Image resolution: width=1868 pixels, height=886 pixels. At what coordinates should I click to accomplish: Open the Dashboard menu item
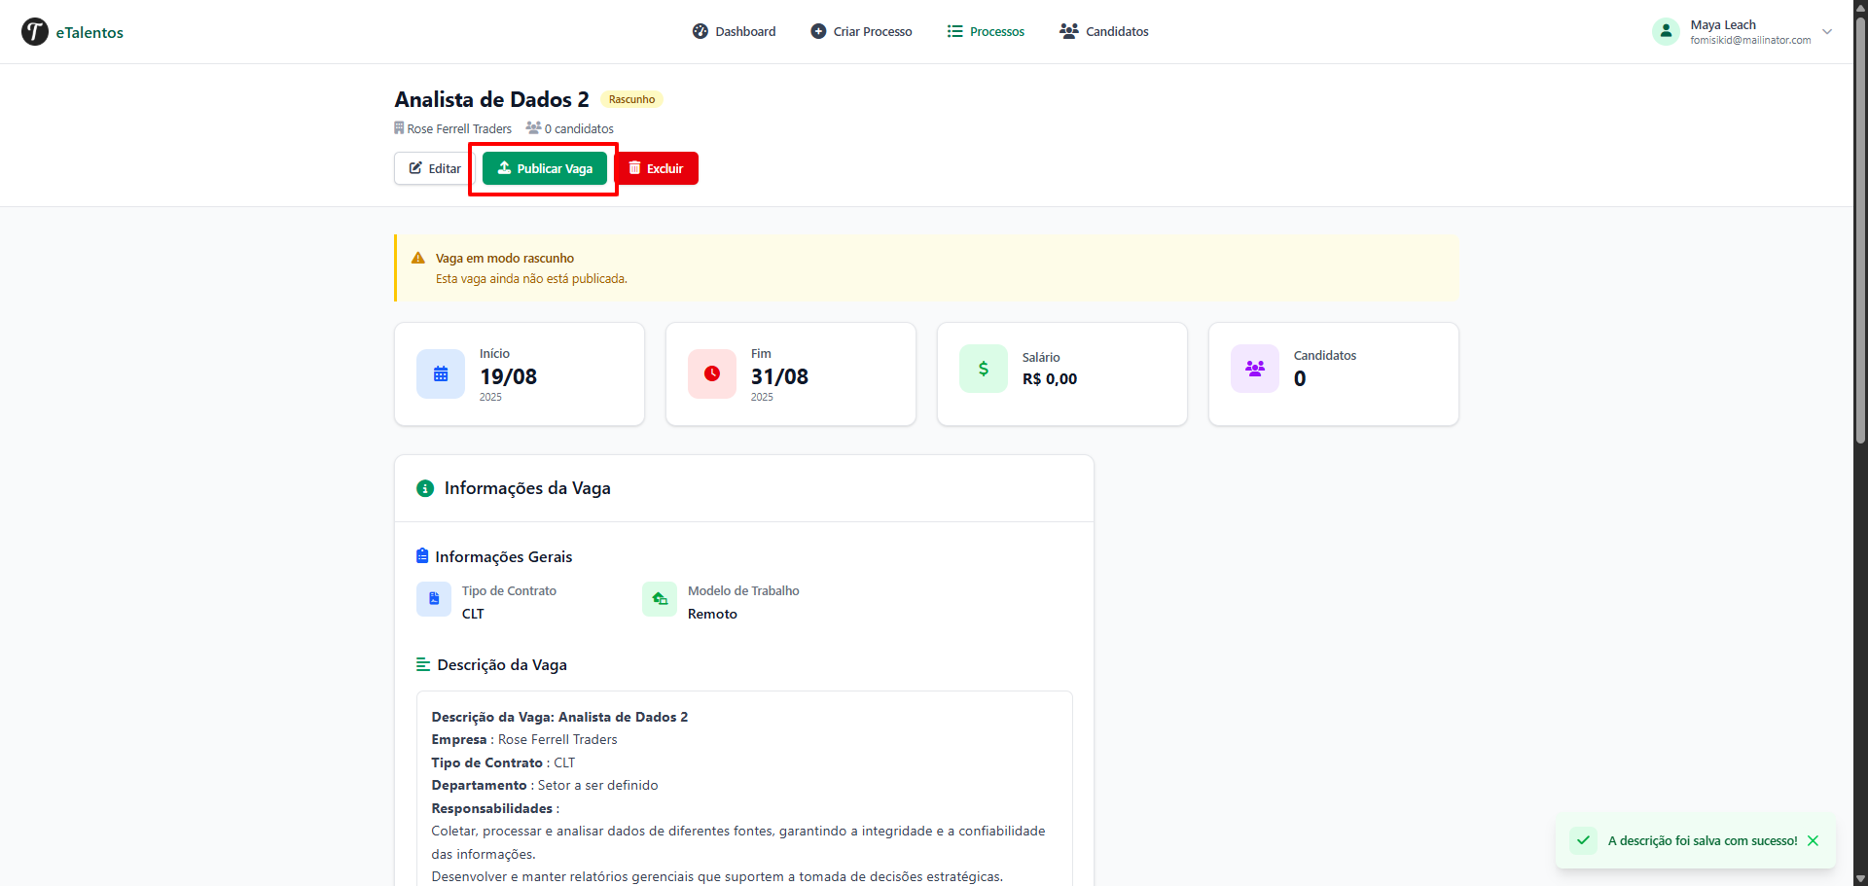pos(735,31)
